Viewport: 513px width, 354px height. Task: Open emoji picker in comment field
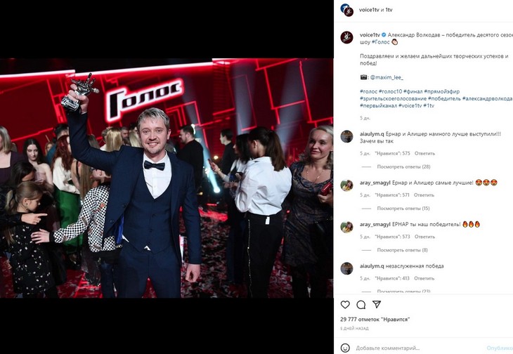click(x=345, y=348)
